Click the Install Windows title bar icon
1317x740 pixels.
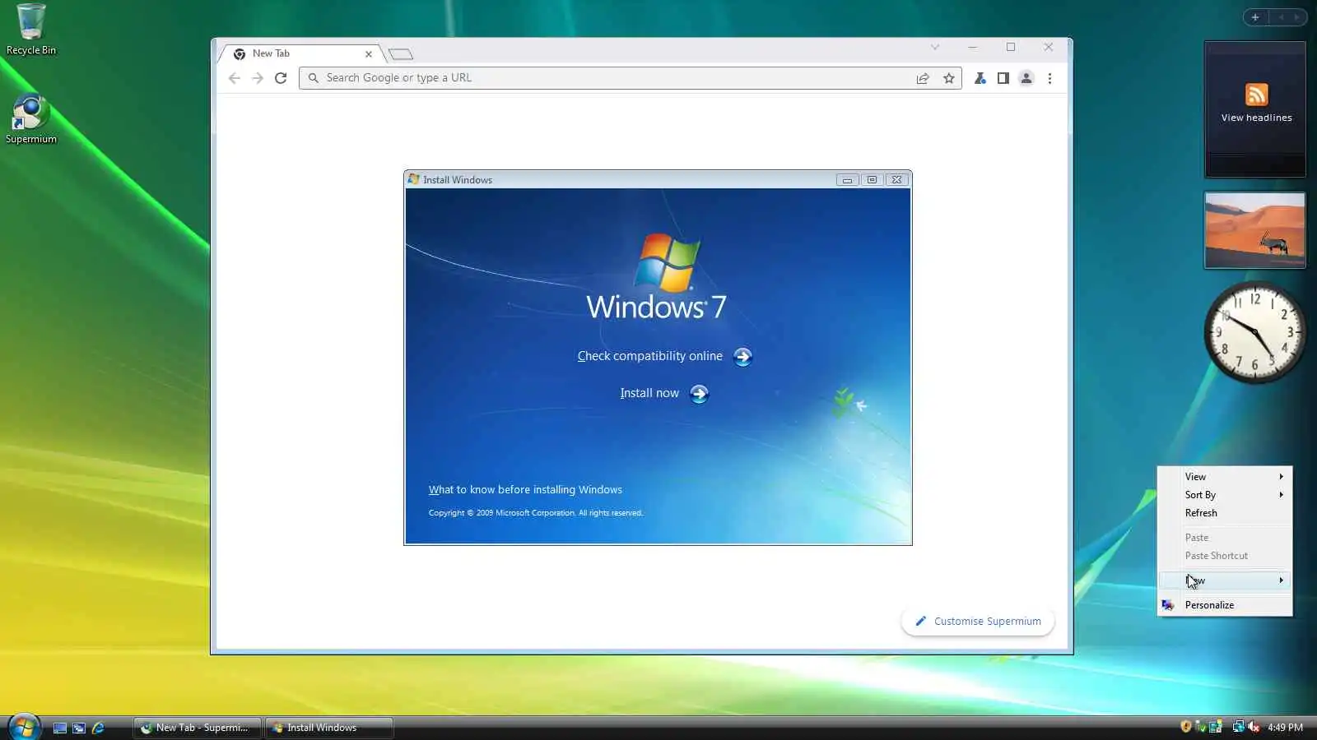414,179
